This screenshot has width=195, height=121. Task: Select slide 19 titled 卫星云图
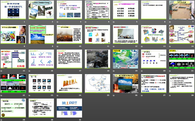(125, 59)
